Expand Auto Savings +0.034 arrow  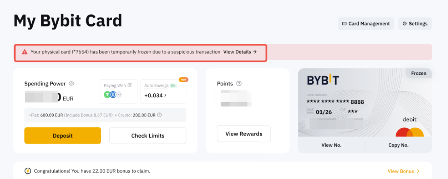[165, 95]
